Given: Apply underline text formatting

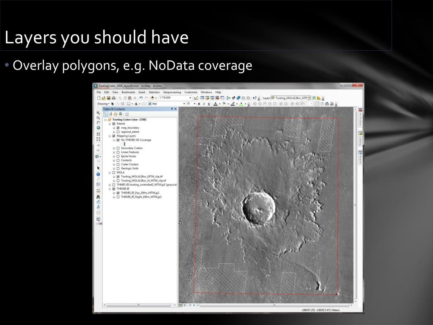Looking at the screenshot, I should [209, 104].
